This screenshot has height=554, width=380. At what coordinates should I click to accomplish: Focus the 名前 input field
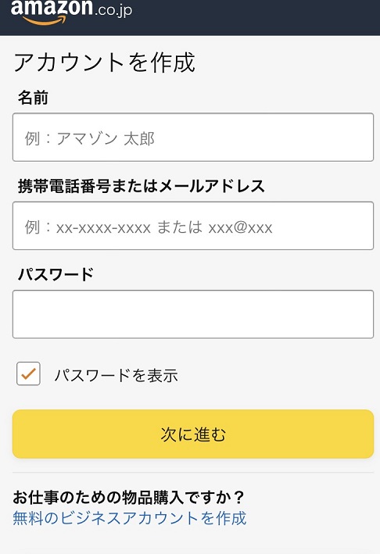tap(193, 137)
